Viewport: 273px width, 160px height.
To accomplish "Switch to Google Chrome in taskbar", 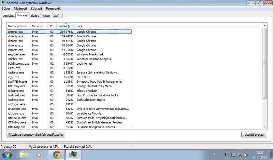I will pos(57,155).
